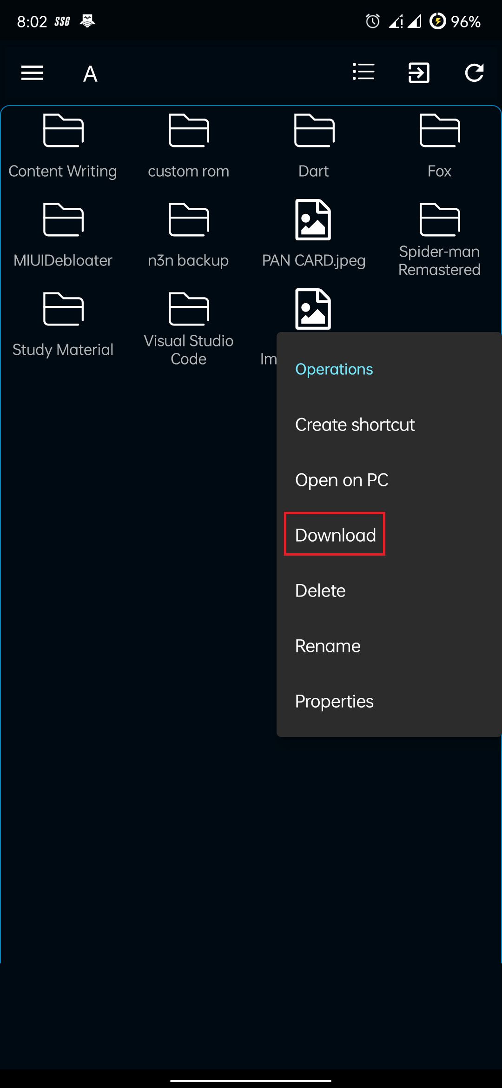The image size is (502, 1088).
Task: Tap the 'Content Writing' folder name
Action: pos(63,171)
